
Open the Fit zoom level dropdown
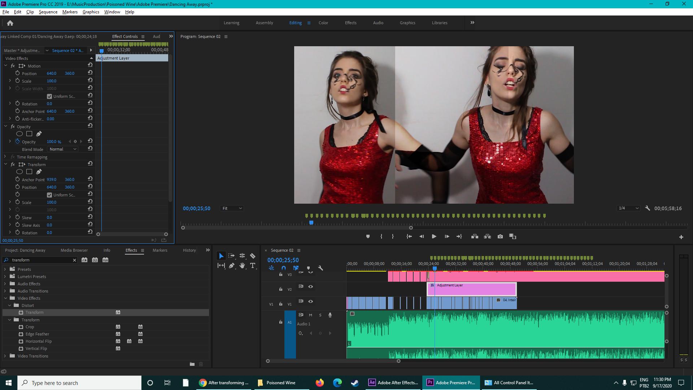point(232,208)
